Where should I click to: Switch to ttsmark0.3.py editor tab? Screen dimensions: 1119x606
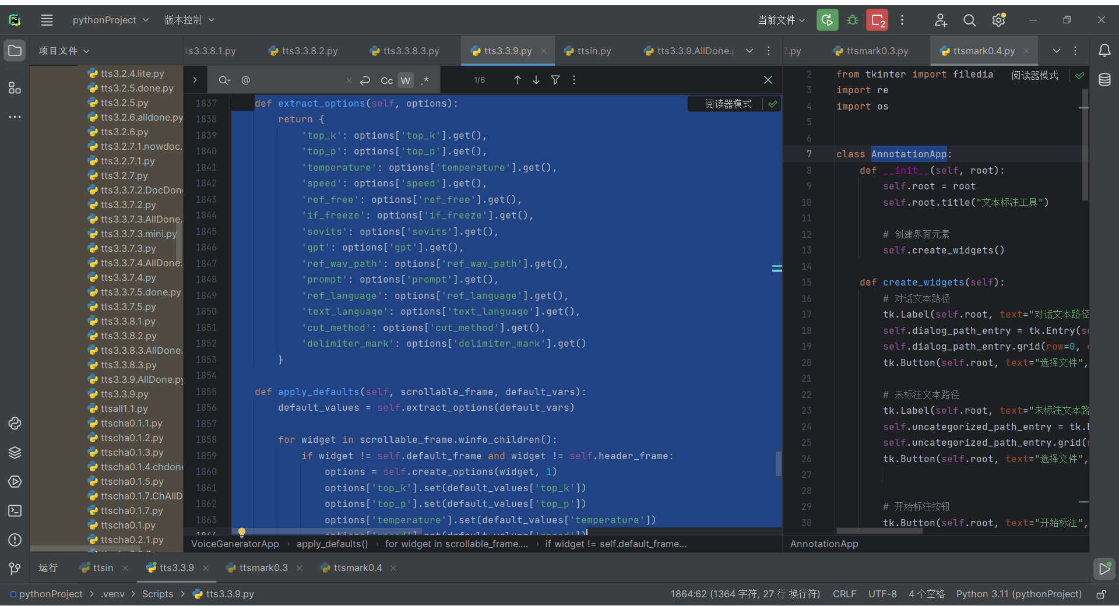coord(871,51)
